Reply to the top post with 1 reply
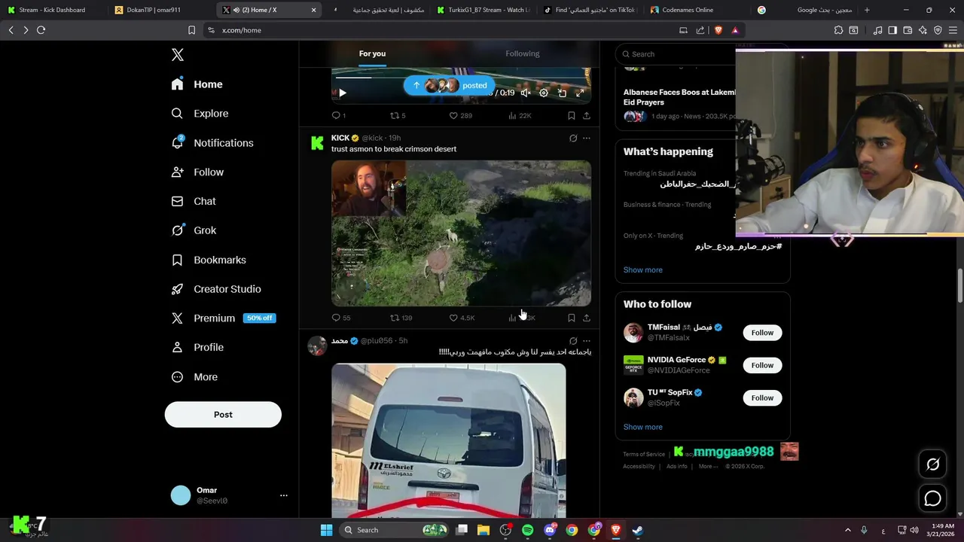The image size is (964, 542). (x=338, y=116)
